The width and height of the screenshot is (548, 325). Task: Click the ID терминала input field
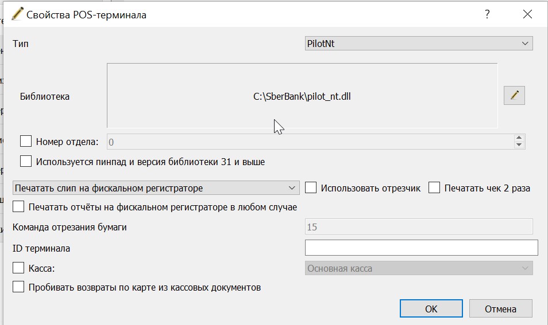pos(421,248)
